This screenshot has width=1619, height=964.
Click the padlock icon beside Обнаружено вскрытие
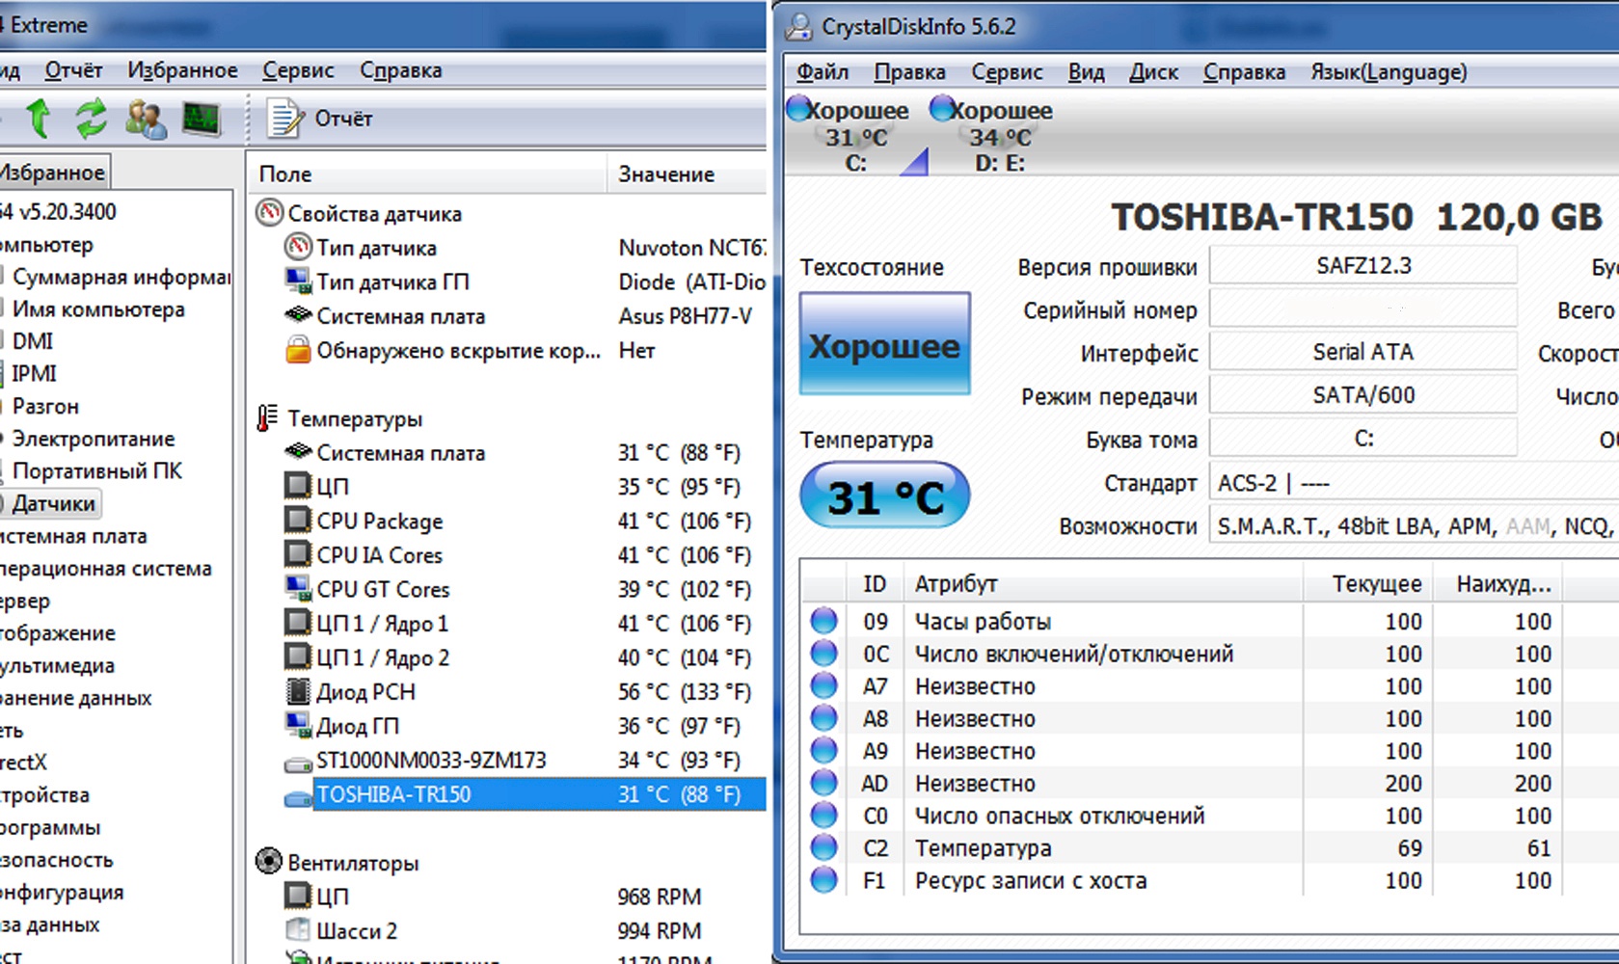[298, 350]
